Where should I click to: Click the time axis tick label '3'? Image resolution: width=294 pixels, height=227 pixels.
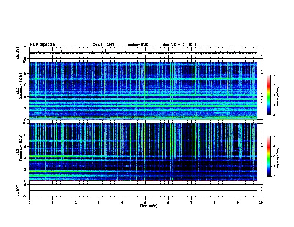(99, 203)
